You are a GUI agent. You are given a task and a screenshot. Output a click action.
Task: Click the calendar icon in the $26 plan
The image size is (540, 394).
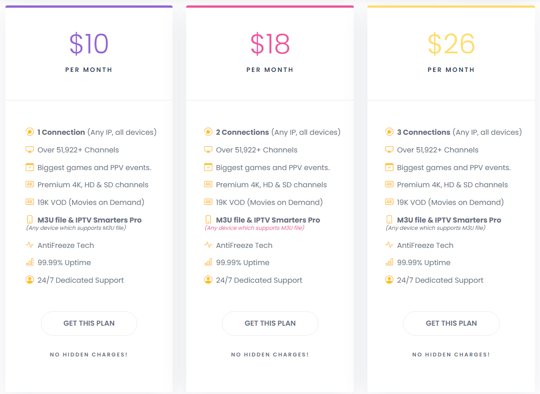(389, 167)
